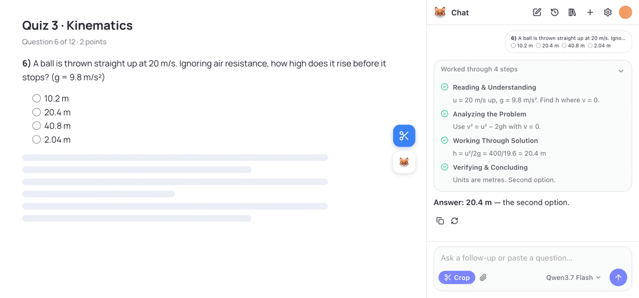
Task: Click the orange profile avatar
Action: tap(625, 13)
